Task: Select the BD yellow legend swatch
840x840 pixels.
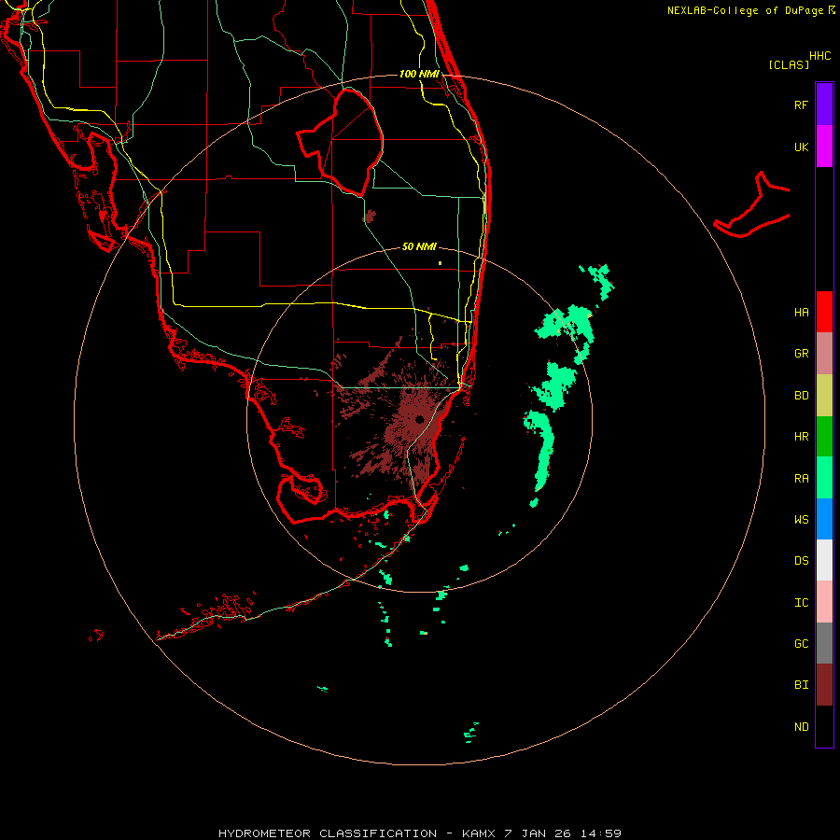Action: [824, 396]
